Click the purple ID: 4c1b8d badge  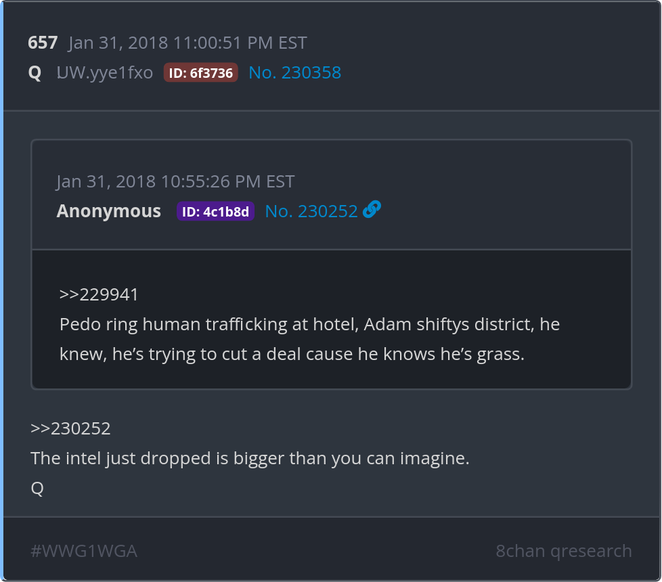(x=215, y=211)
